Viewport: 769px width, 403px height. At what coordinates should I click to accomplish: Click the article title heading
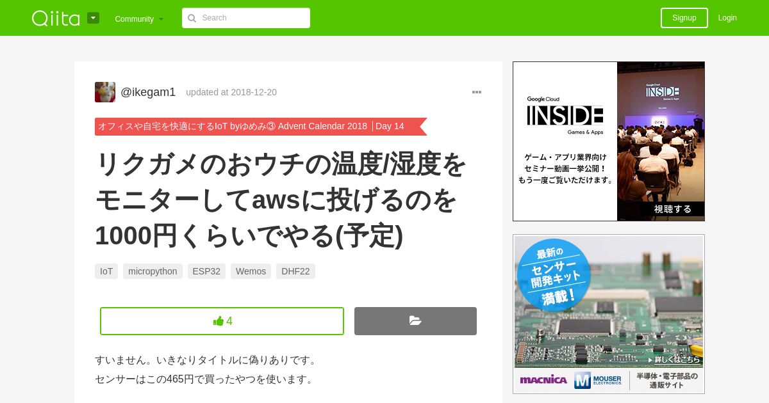pyautogui.click(x=281, y=200)
